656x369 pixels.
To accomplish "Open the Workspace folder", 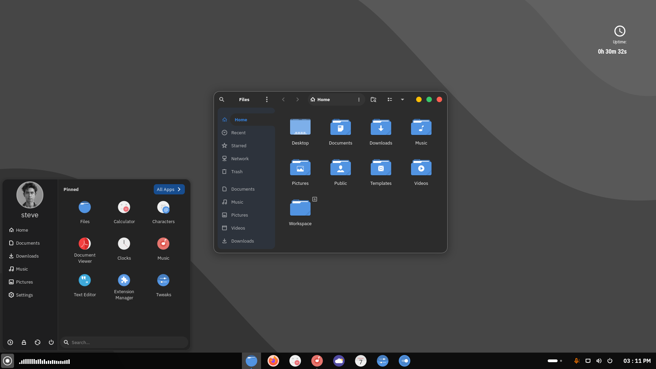I will pyautogui.click(x=300, y=208).
